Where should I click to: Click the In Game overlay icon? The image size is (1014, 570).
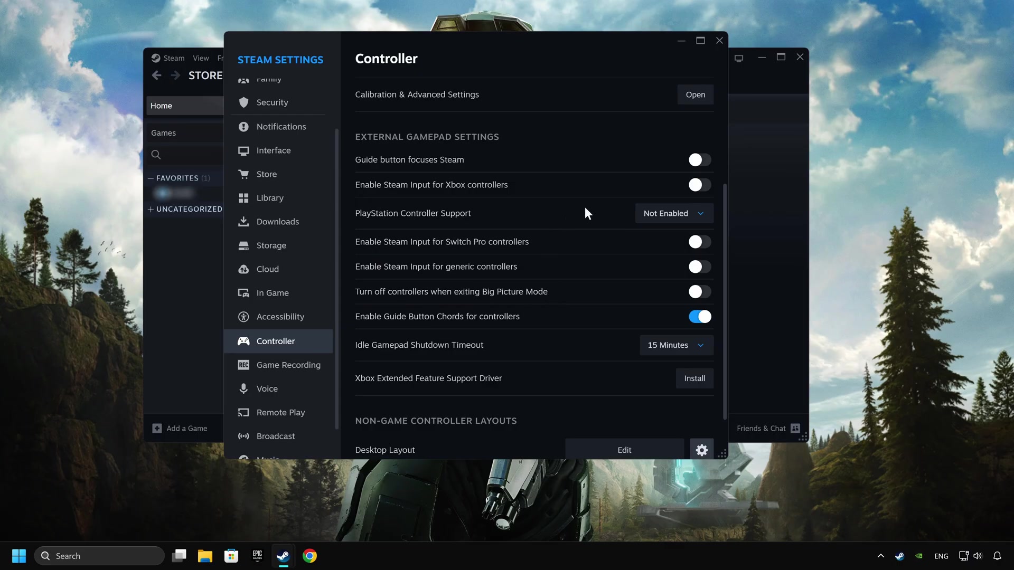tap(243, 293)
